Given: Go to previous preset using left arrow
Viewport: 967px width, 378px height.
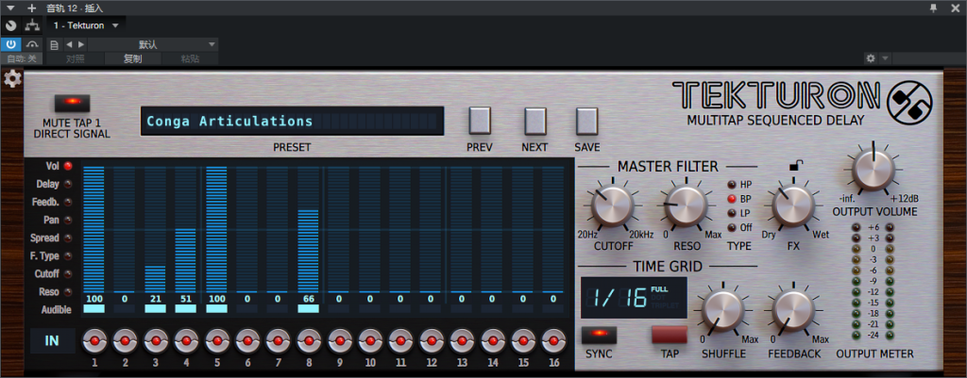Looking at the screenshot, I should (69, 44).
